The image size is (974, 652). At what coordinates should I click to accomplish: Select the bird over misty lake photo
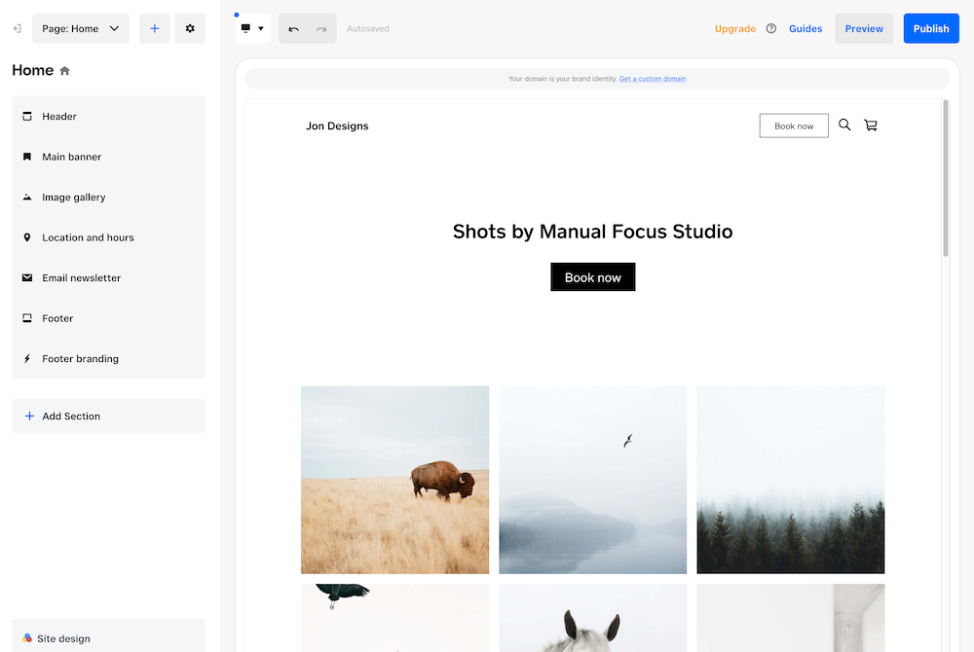592,480
